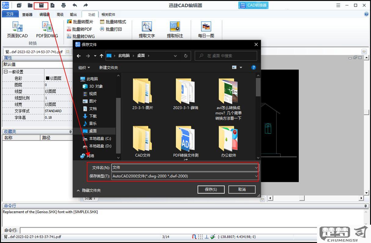The width and height of the screenshot is (371, 243).
Task: Click the 提取标注 extract annotation icon
Action: coord(175,27)
